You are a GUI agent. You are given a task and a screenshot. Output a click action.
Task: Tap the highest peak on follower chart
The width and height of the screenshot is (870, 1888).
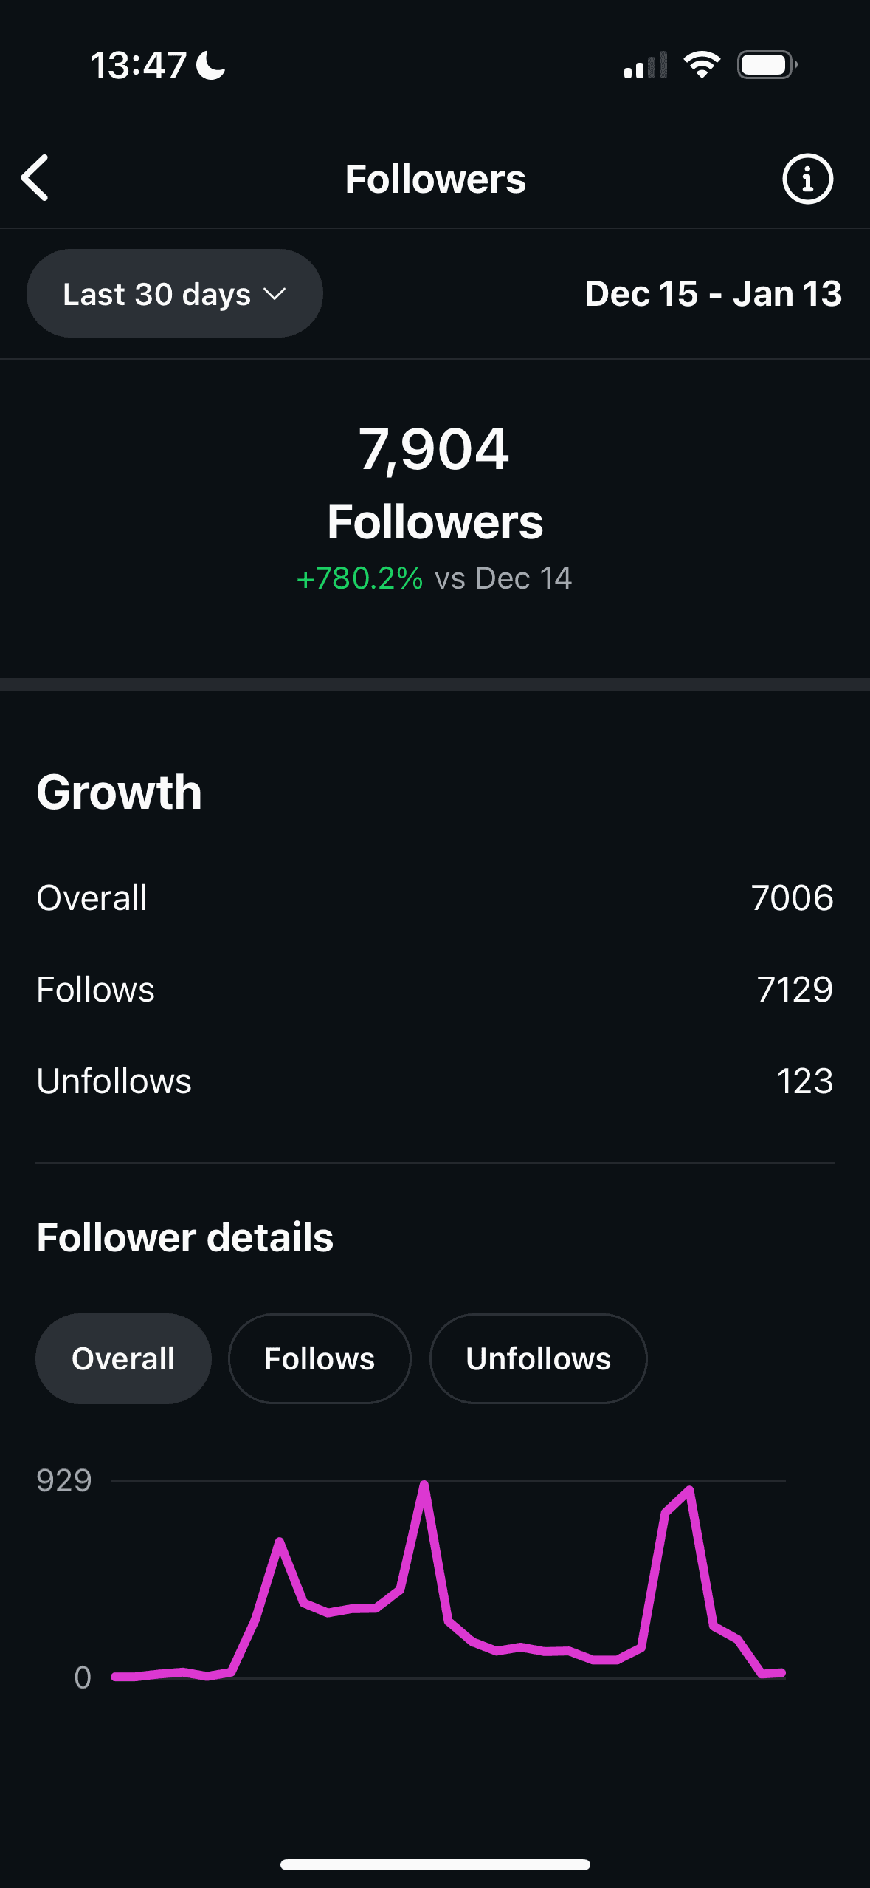[x=424, y=1483]
